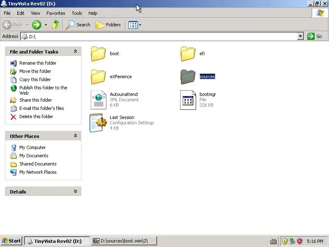Click the My Network Places icon
Image resolution: width=329 pixels, height=247 pixels.
[14, 172]
